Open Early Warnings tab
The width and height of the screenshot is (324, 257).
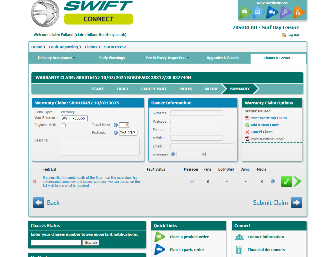pyautogui.click(x=112, y=58)
